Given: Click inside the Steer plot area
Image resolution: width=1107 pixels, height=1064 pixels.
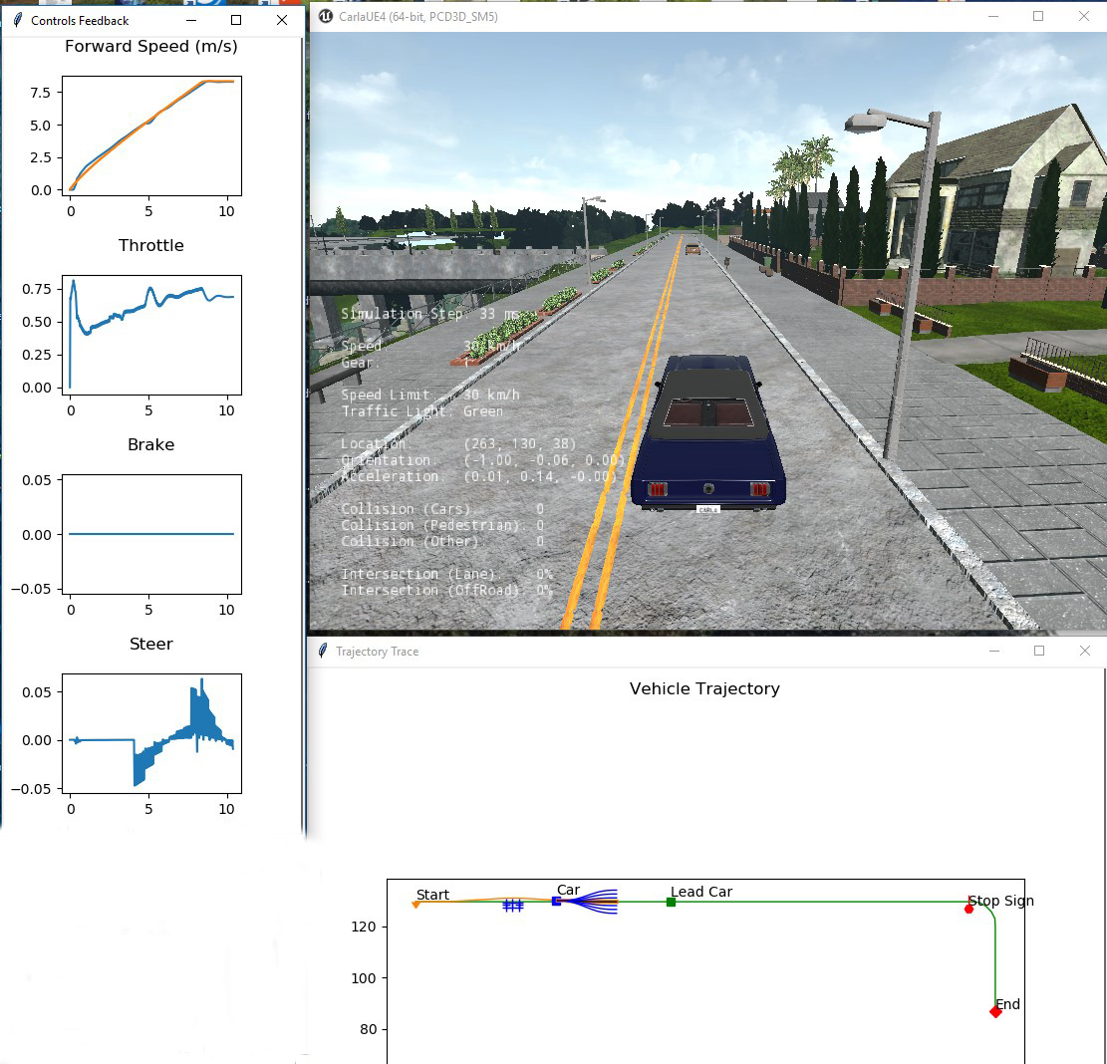Looking at the screenshot, I should pos(151,733).
